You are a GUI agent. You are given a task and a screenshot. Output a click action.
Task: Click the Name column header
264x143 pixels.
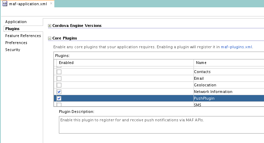[229, 63]
